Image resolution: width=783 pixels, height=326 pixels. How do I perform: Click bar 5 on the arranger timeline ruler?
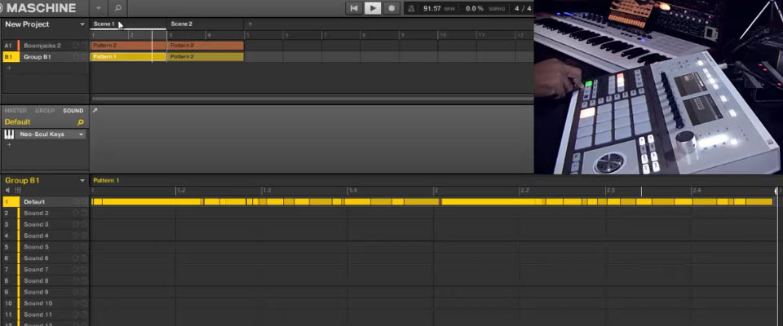coord(247,35)
